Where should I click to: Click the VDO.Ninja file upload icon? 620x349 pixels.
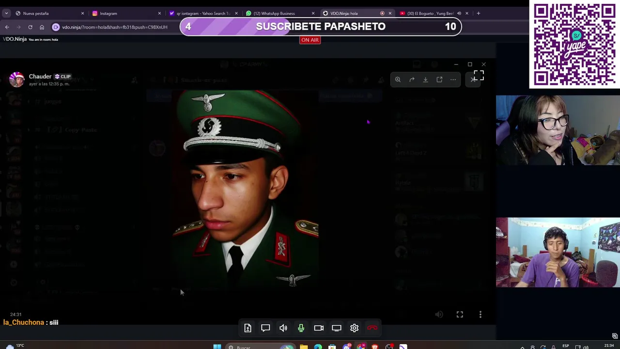click(x=248, y=328)
